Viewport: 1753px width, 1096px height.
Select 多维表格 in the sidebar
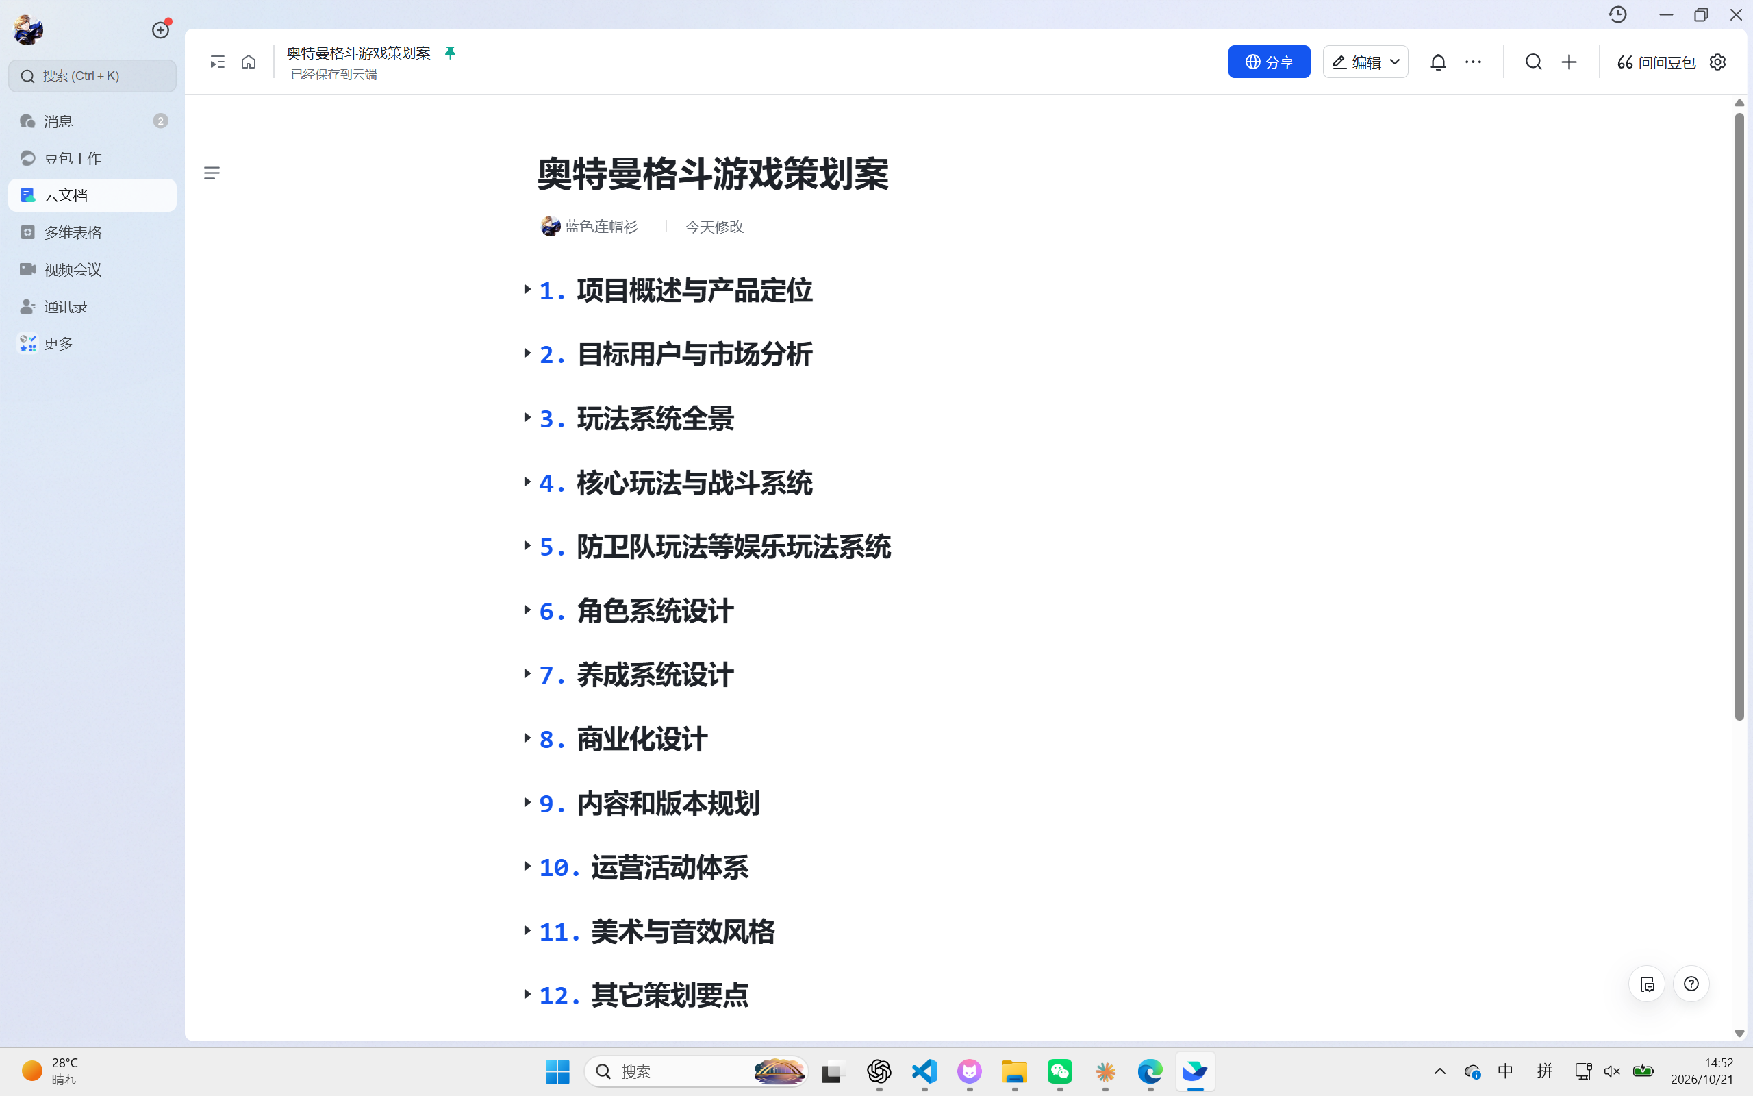(x=92, y=232)
